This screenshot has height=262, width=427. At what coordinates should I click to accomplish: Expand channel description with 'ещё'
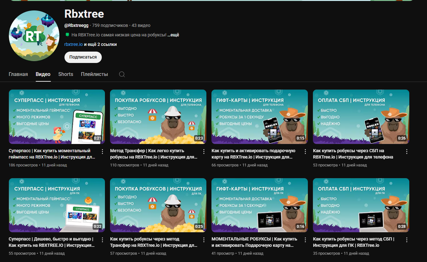click(173, 35)
